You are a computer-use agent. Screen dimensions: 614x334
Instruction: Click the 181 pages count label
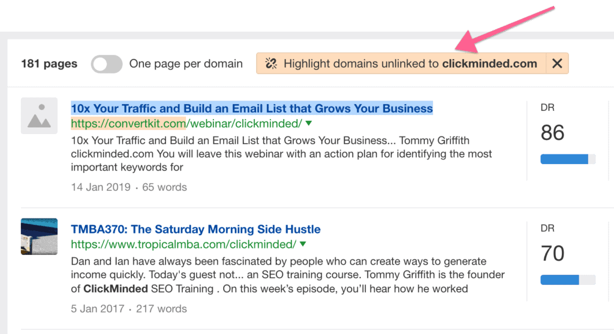click(x=49, y=64)
